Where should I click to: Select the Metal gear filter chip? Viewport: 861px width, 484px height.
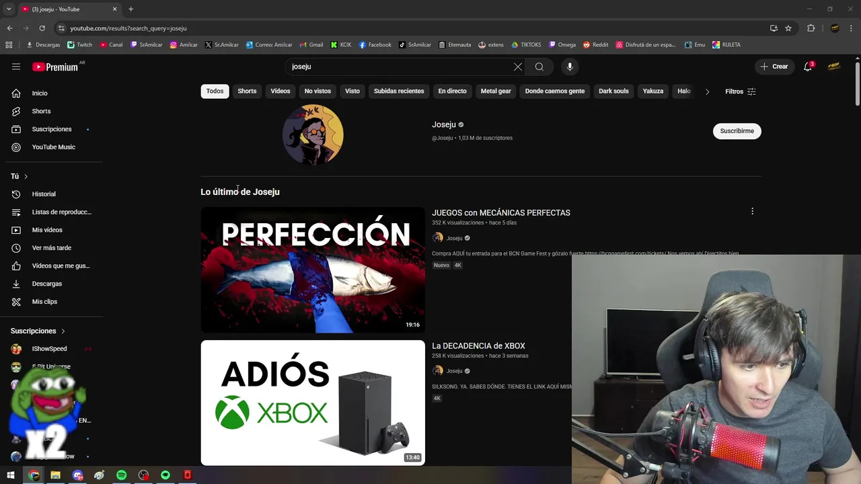pos(496,91)
